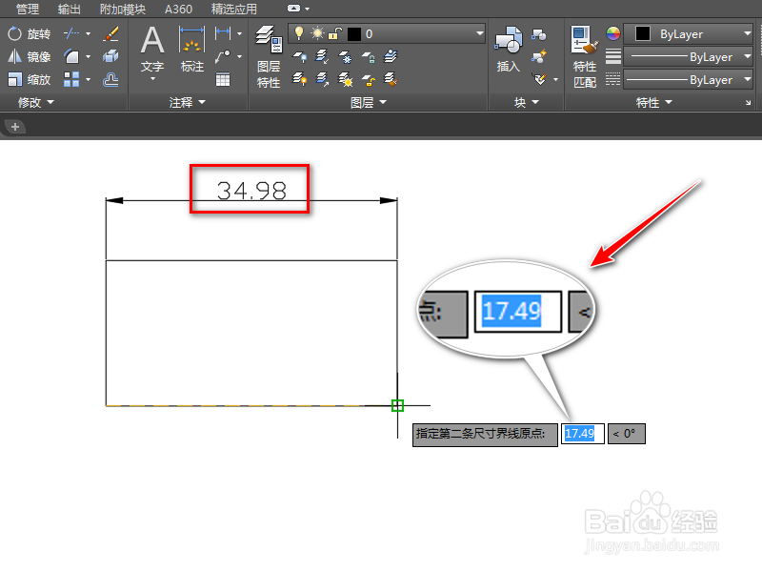
Task: Click the Table tool icon
Action: click(223, 79)
